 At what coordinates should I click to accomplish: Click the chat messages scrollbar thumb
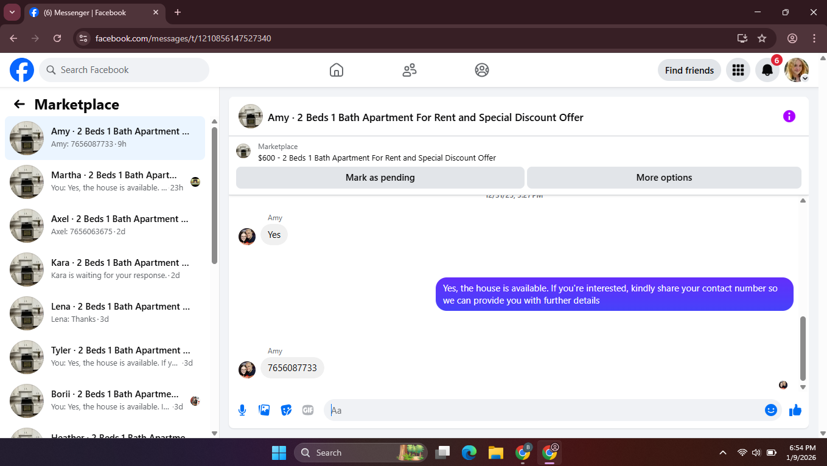803,348
